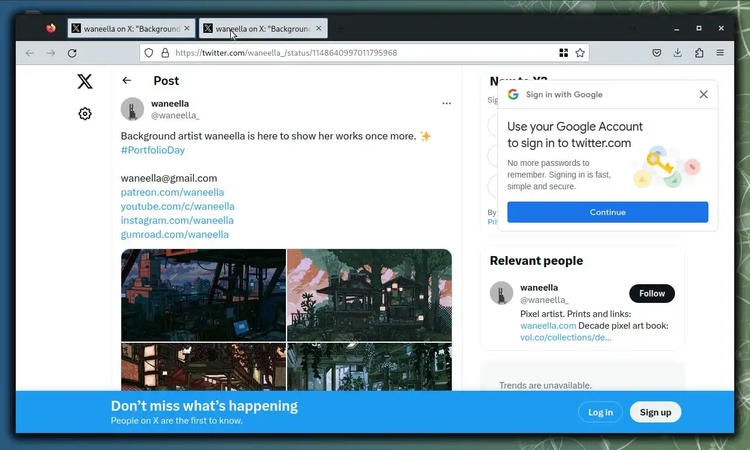The width and height of the screenshot is (750, 450).
Task: Open the list all tabs dropdown
Action: tap(633, 28)
